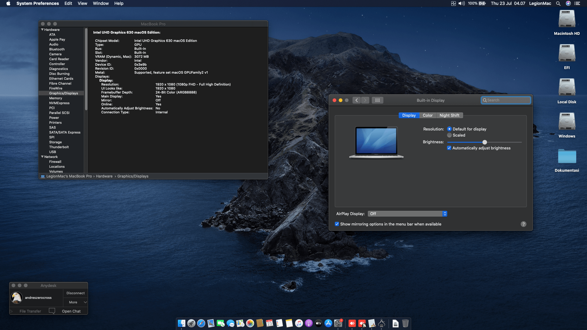Toggle Show mirroring options checkbox
Image resolution: width=587 pixels, height=330 pixels.
(x=337, y=224)
